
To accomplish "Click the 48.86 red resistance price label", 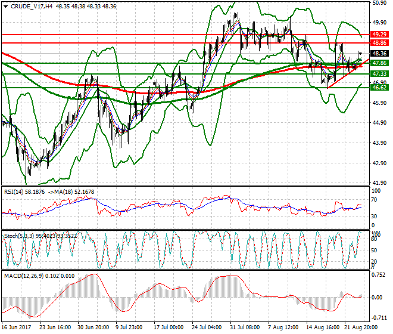I will coord(379,43).
